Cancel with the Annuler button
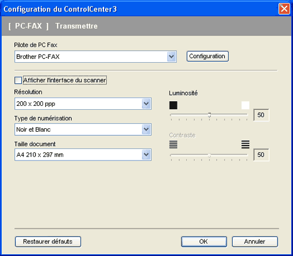The height and width of the screenshot is (256, 293). (x=255, y=242)
